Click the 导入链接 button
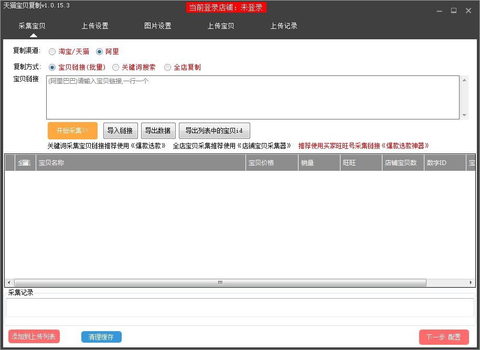Screen dimensions: 480x350 pyautogui.click(x=120, y=131)
